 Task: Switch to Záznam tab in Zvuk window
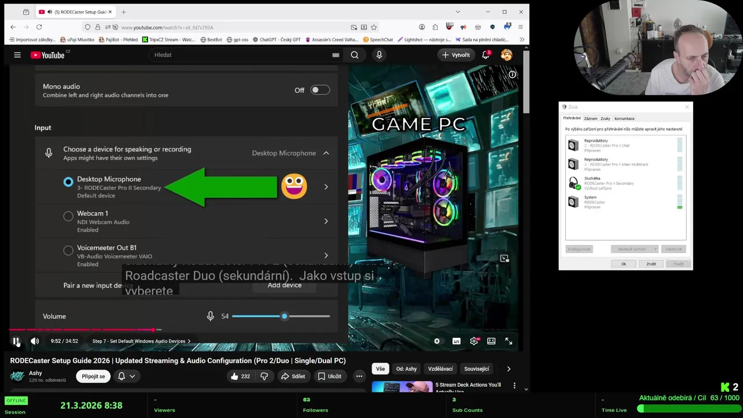(590, 118)
